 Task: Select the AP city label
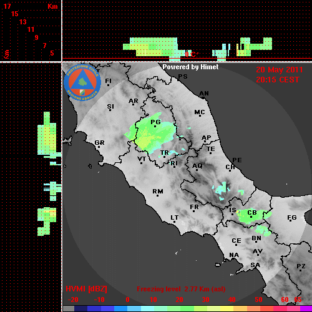point(207,137)
